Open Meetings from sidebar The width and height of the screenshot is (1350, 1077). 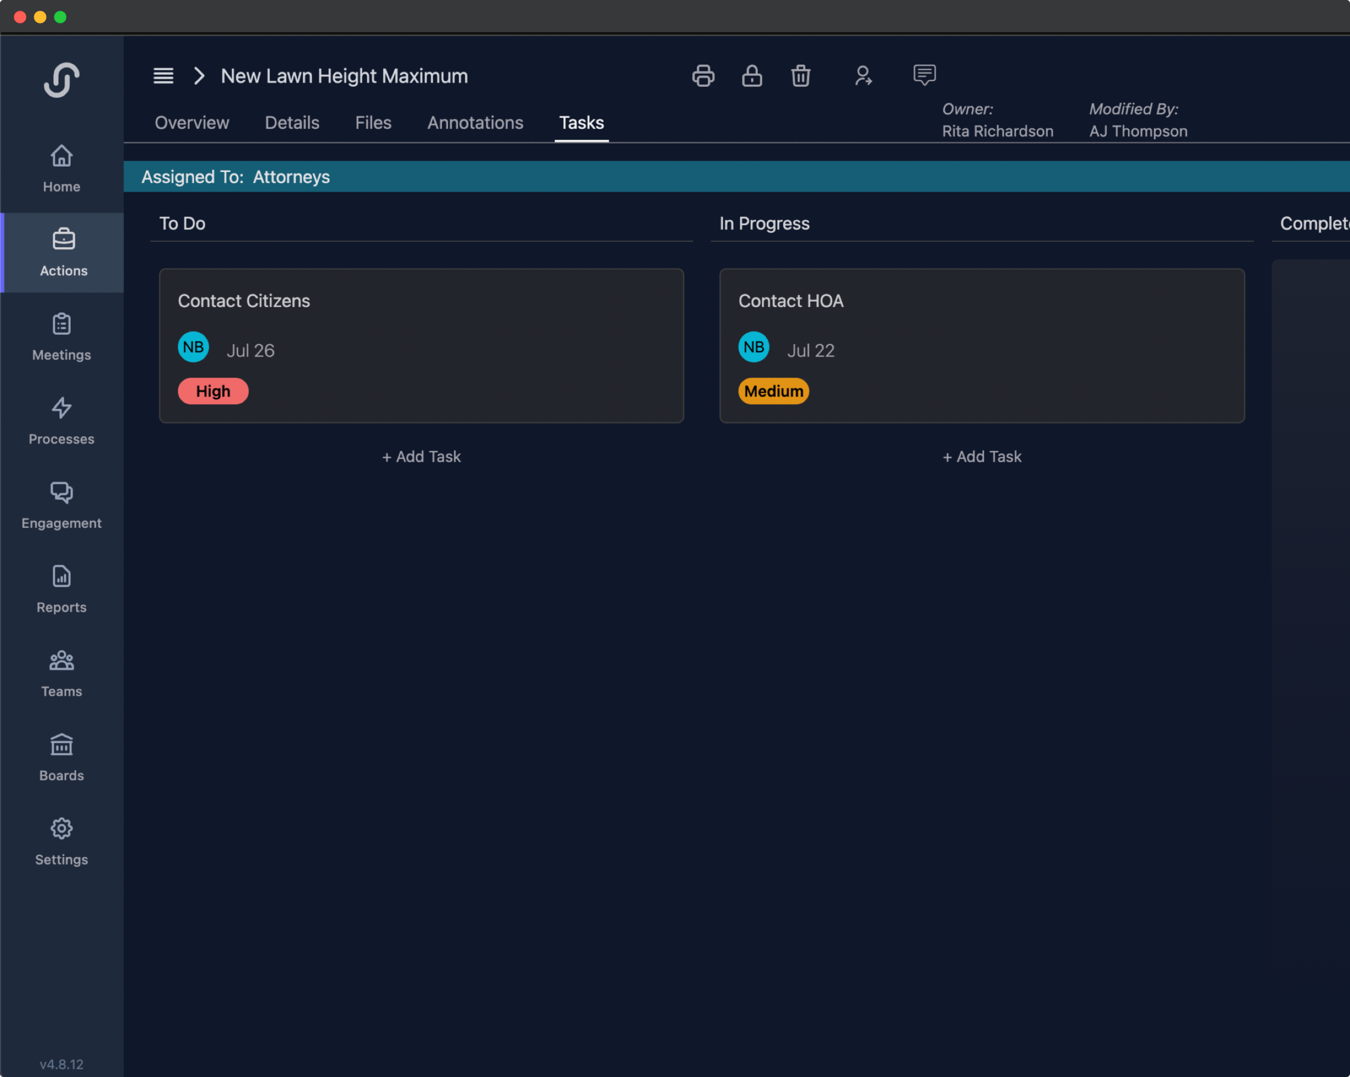click(61, 336)
